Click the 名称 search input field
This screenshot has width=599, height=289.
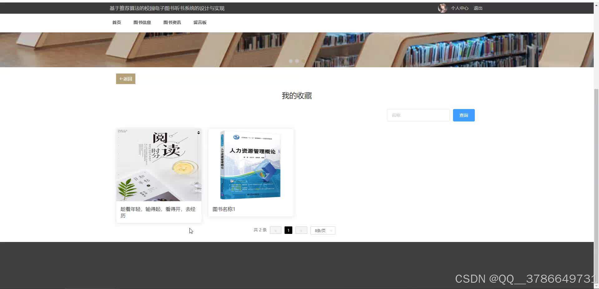[x=418, y=115]
